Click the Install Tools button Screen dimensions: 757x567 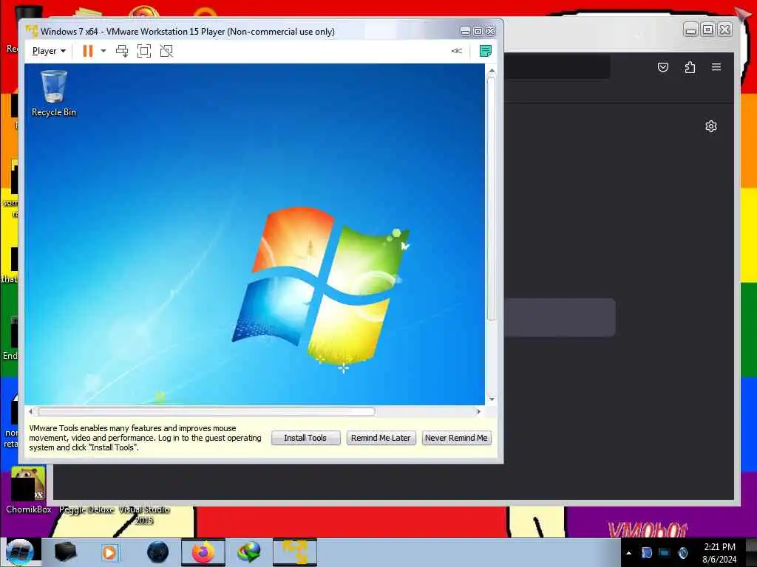(x=305, y=438)
